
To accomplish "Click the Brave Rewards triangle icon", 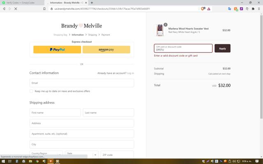I will (x=209, y=9).
